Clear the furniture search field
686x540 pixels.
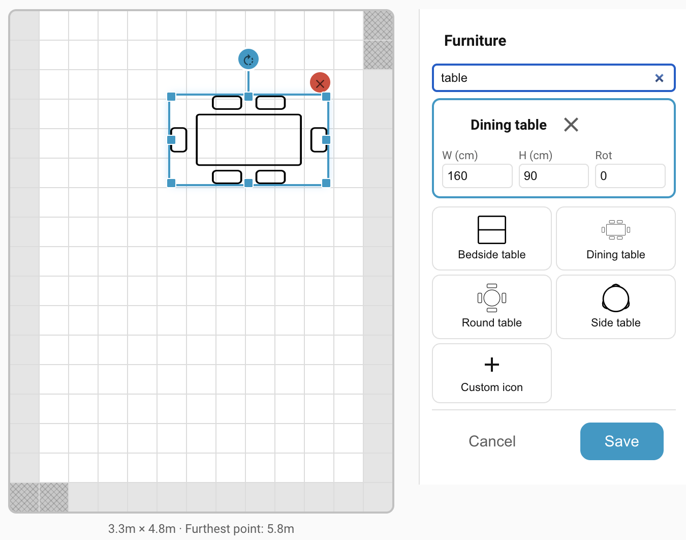click(x=659, y=78)
